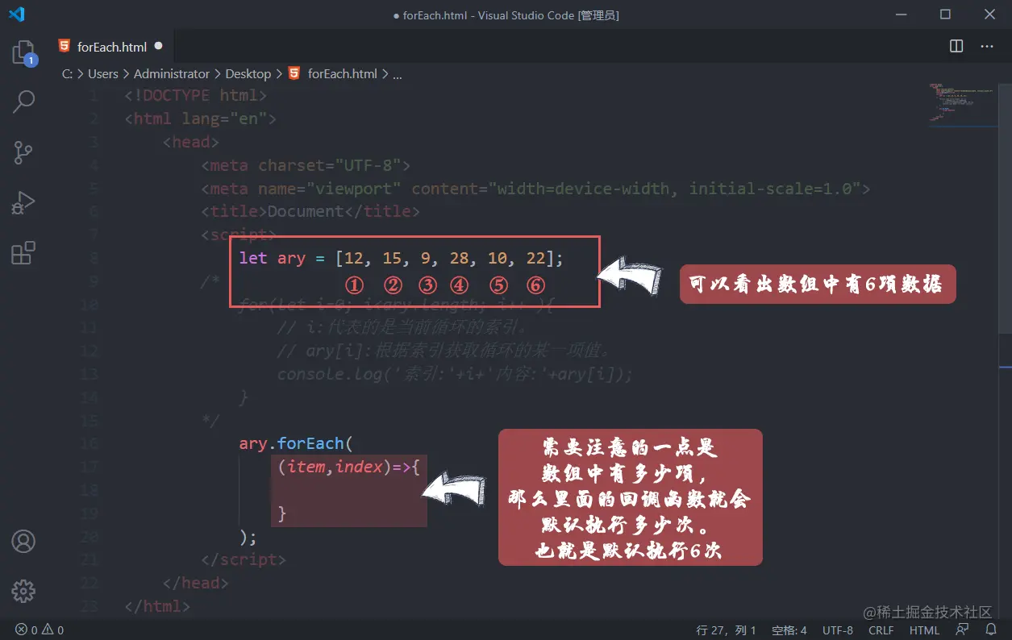Click the Desktop breadcrumb segment
Screen dimensions: 1012x640
tap(248, 73)
